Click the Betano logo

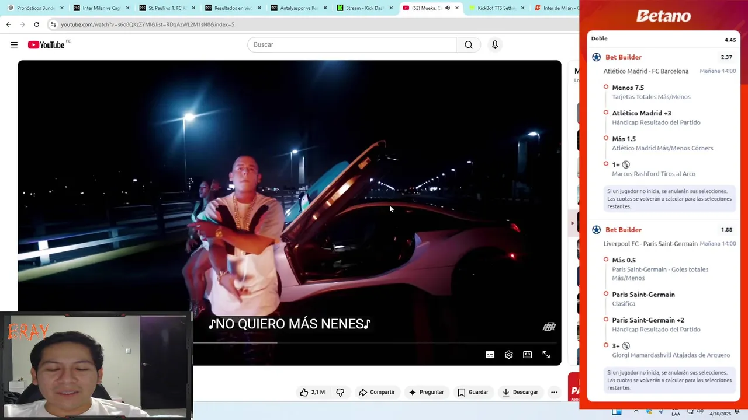[663, 16]
